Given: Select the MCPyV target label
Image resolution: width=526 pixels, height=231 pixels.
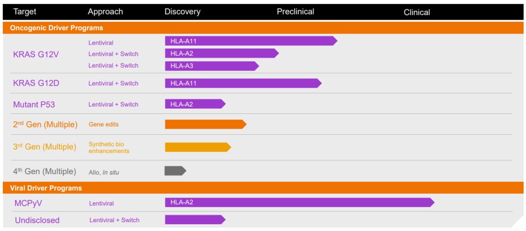Looking at the screenshot, I should point(28,203).
